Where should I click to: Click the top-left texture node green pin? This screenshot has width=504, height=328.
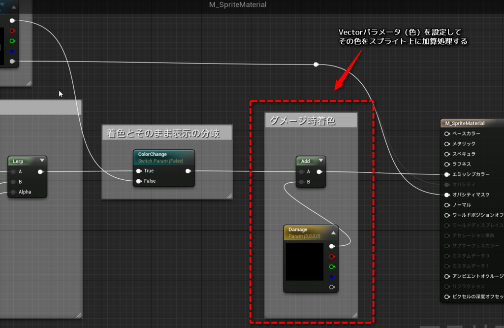(x=12, y=41)
